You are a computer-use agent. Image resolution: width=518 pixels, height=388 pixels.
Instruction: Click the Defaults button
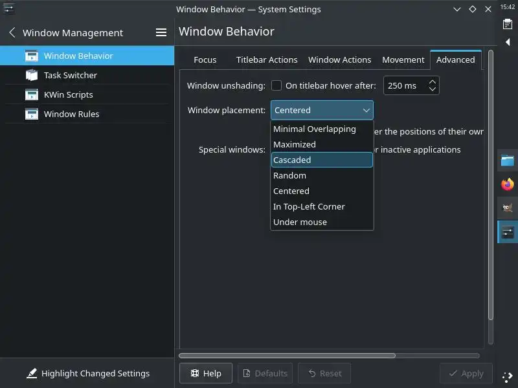click(x=265, y=373)
